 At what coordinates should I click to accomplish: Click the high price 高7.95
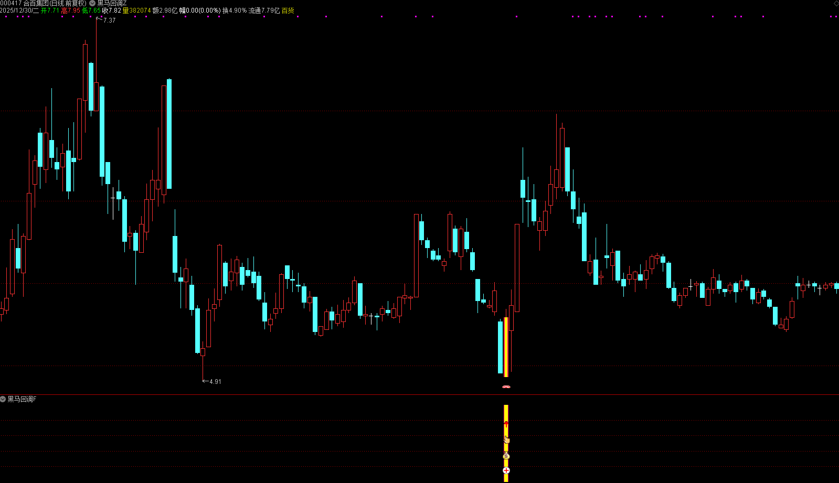(x=71, y=10)
